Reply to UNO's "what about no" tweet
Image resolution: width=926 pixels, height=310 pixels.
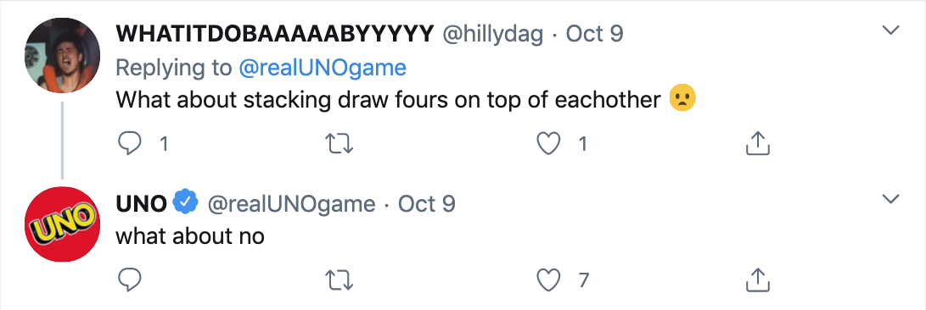pyautogui.click(x=130, y=280)
